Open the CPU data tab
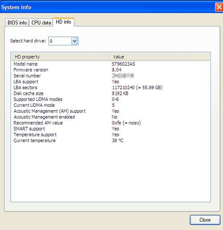Viewport: 223px width, 230px height. click(41, 23)
